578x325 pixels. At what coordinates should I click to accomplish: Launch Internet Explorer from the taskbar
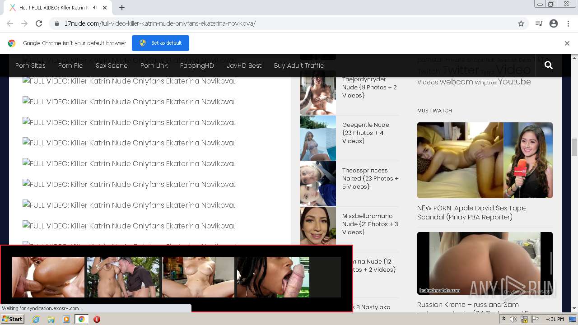(x=36, y=319)
